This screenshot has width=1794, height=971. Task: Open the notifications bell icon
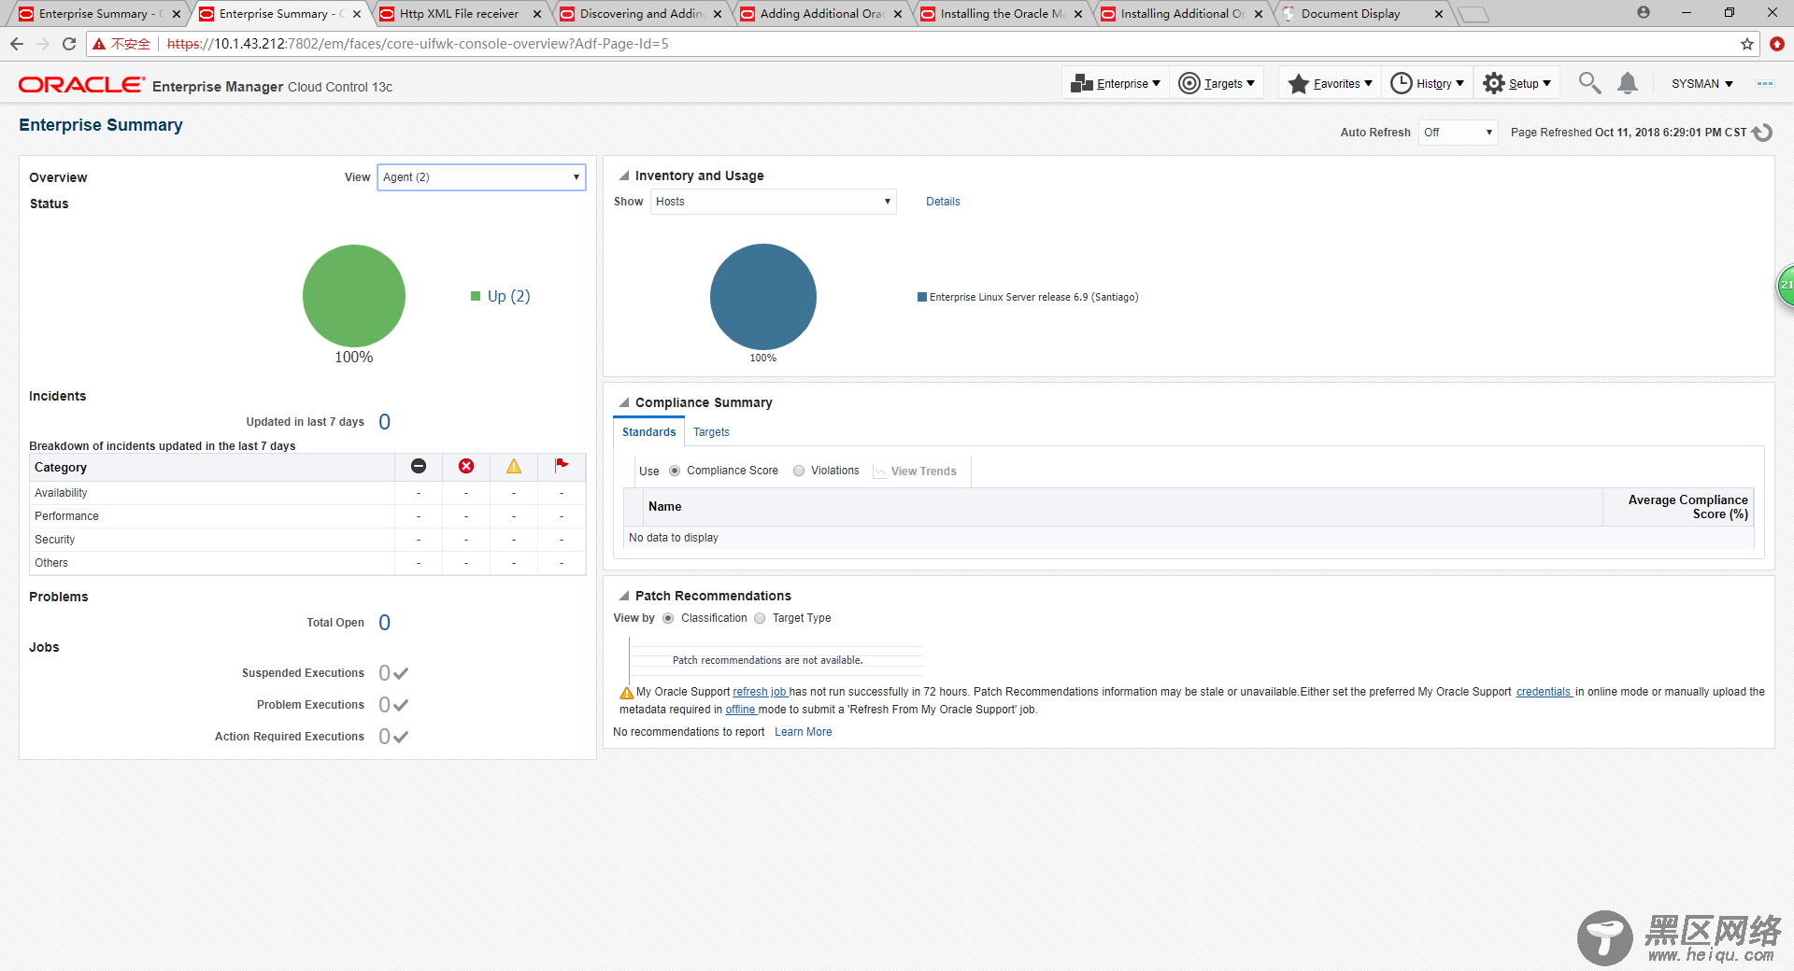1628,83
